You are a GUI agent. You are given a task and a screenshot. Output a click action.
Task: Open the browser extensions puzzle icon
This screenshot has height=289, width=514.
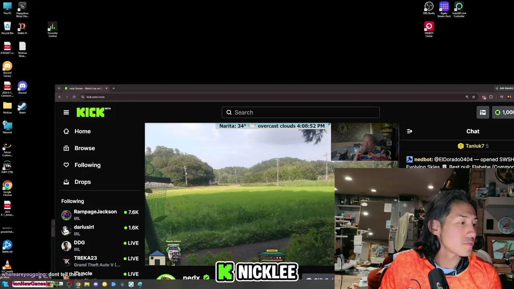(491, 97)
